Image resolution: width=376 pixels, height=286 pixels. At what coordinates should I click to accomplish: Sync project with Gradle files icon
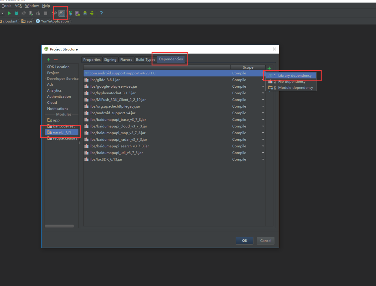pos(70,13)
